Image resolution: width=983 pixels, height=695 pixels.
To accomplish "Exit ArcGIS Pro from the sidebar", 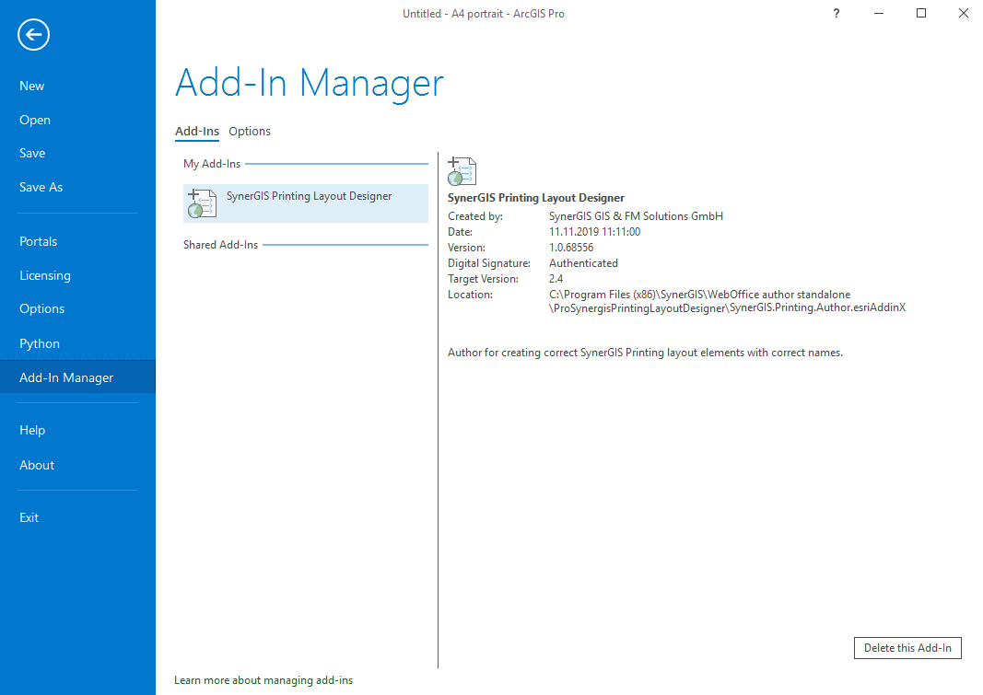I will (x=29, y=516).
